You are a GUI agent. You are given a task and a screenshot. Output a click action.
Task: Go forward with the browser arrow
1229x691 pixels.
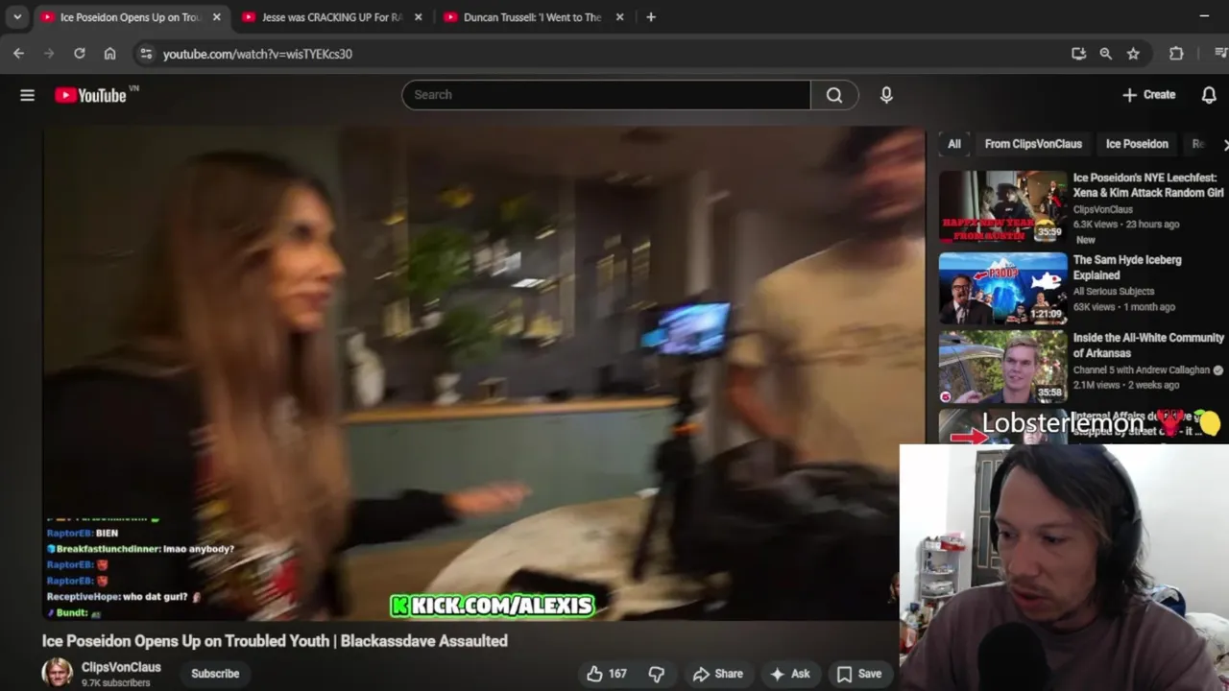49,54
